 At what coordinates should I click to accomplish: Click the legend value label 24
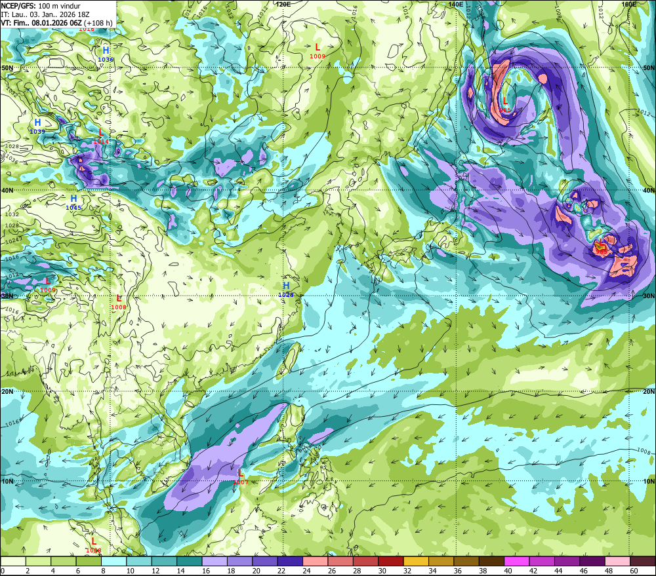coord(306,571)
